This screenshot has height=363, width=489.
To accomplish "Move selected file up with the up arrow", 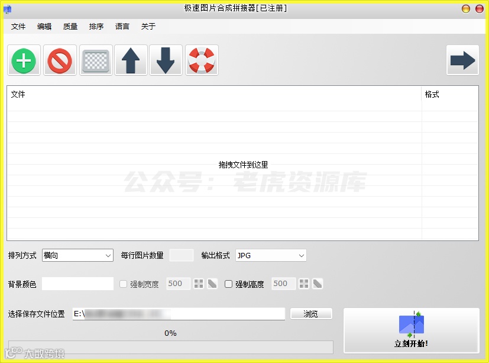I will [x=131, y=60].
